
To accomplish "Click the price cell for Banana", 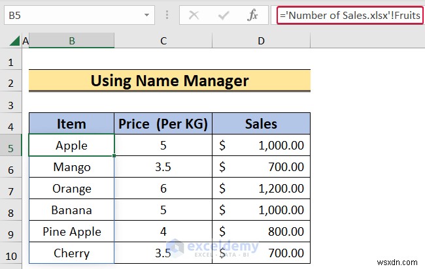I will coord(163,210).
